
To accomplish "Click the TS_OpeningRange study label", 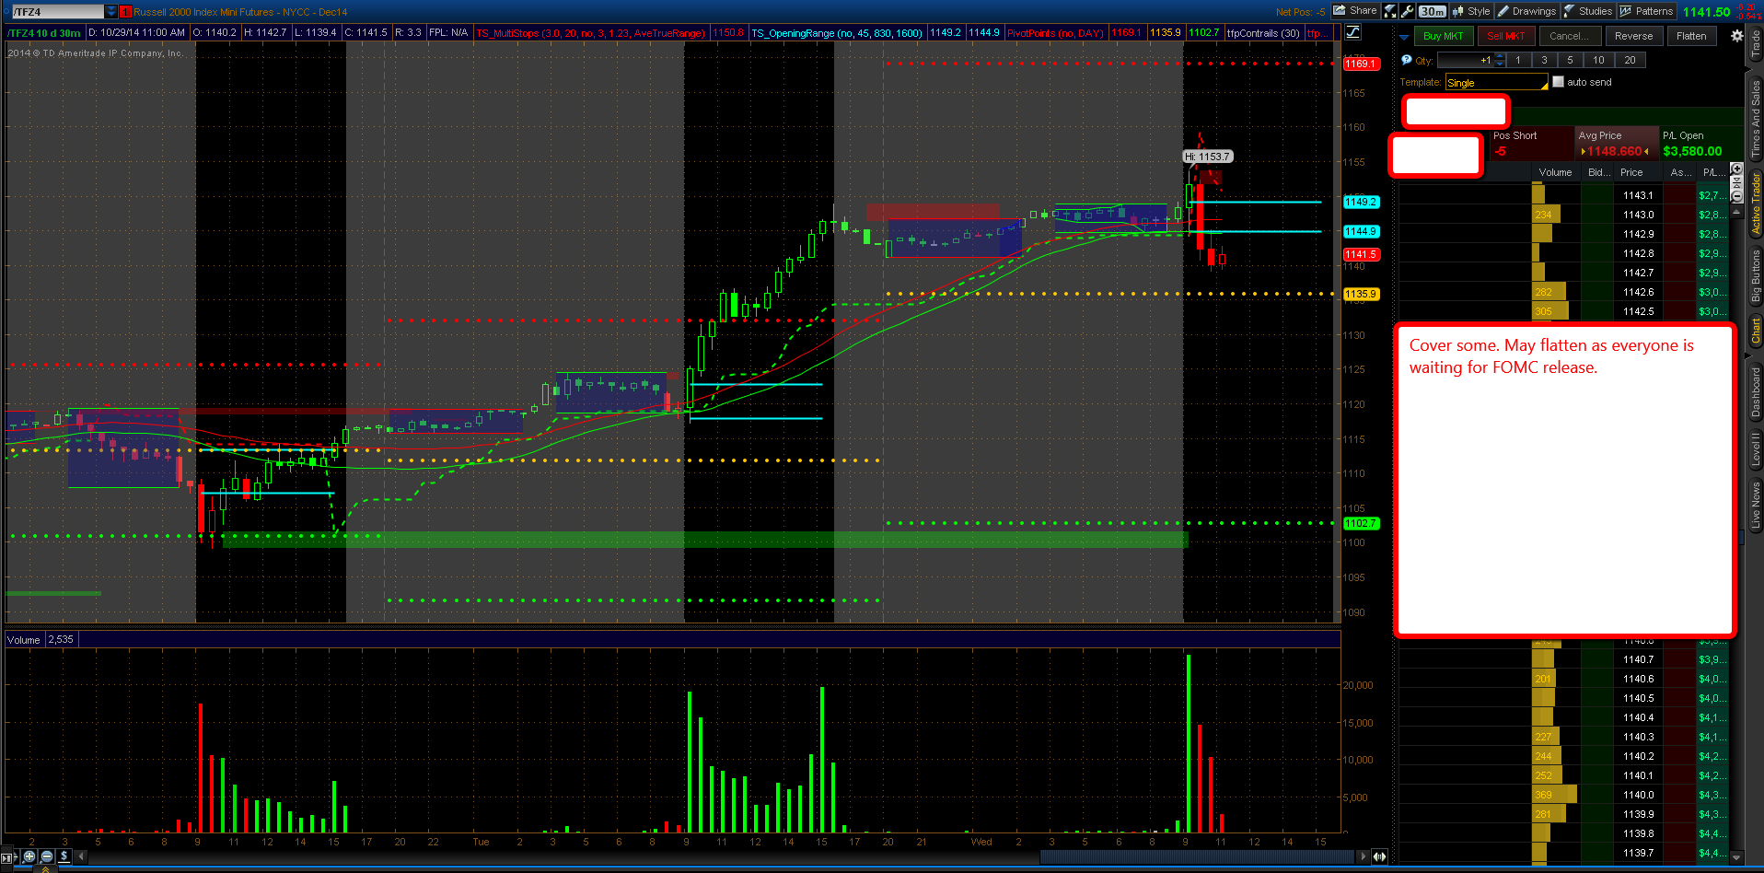I will (x=837, y=33).
